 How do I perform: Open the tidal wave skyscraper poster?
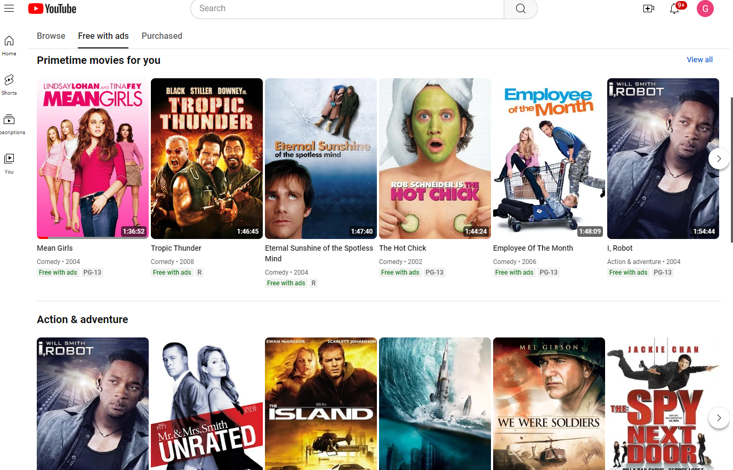point(435,403)
